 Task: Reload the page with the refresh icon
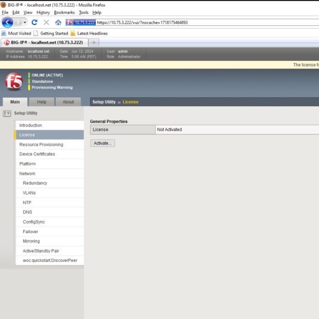coord(34,22)
